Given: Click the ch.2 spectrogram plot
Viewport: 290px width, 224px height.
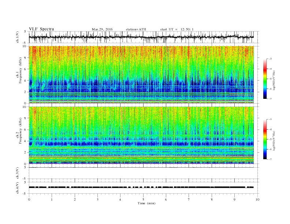Looking at the screenshot, I should click(x=141, y=135).
